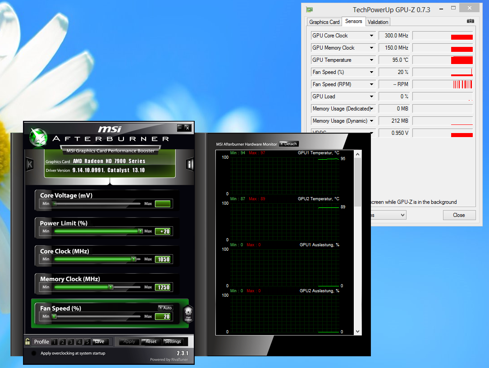Click the Afterburner dragon logo
This screenshot has width=489, height=368.
point(38,138)
